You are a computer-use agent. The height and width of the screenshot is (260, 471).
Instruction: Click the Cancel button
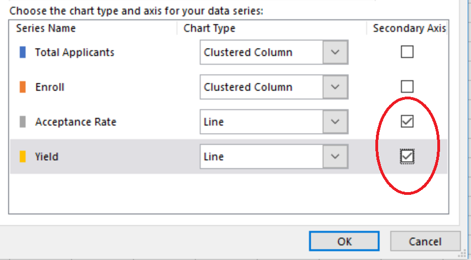point(425,241)
